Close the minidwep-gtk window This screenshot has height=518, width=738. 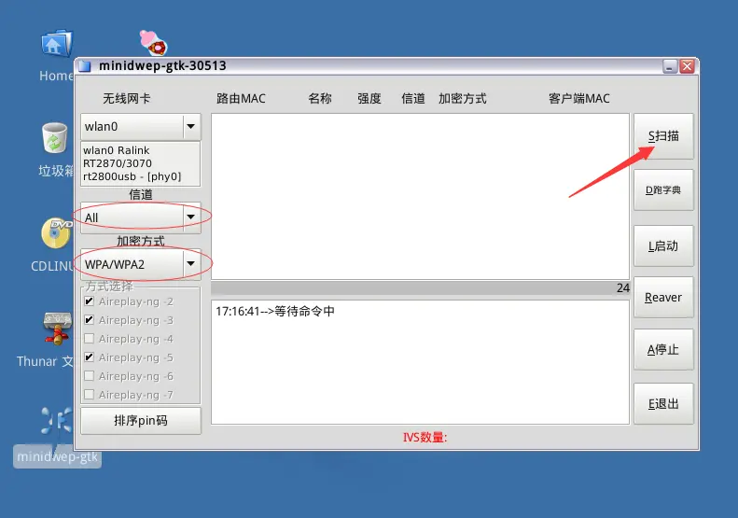[688, 66]
